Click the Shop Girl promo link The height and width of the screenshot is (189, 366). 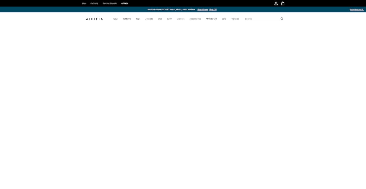click(213, 9)
